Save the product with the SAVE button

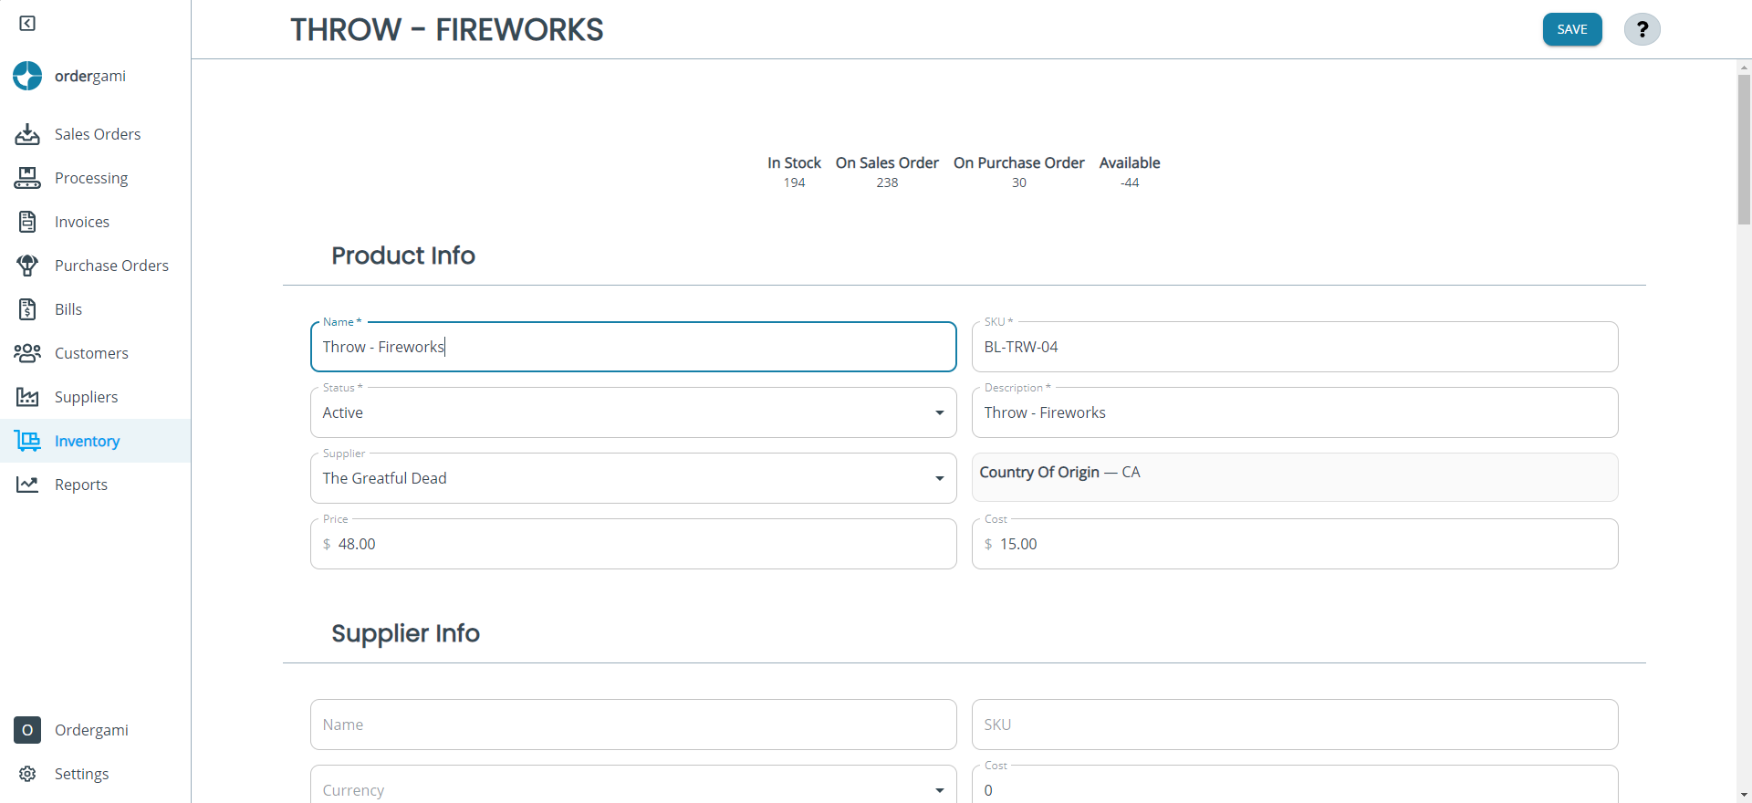pyautogui.click(x=1572, y=29)
